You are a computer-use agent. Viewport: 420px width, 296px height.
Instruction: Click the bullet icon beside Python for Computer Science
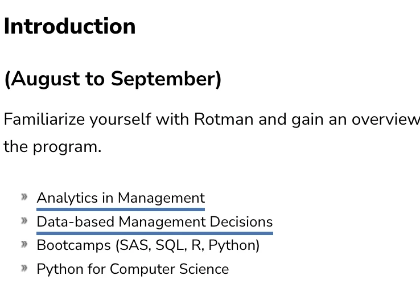(x=24, y=268)
